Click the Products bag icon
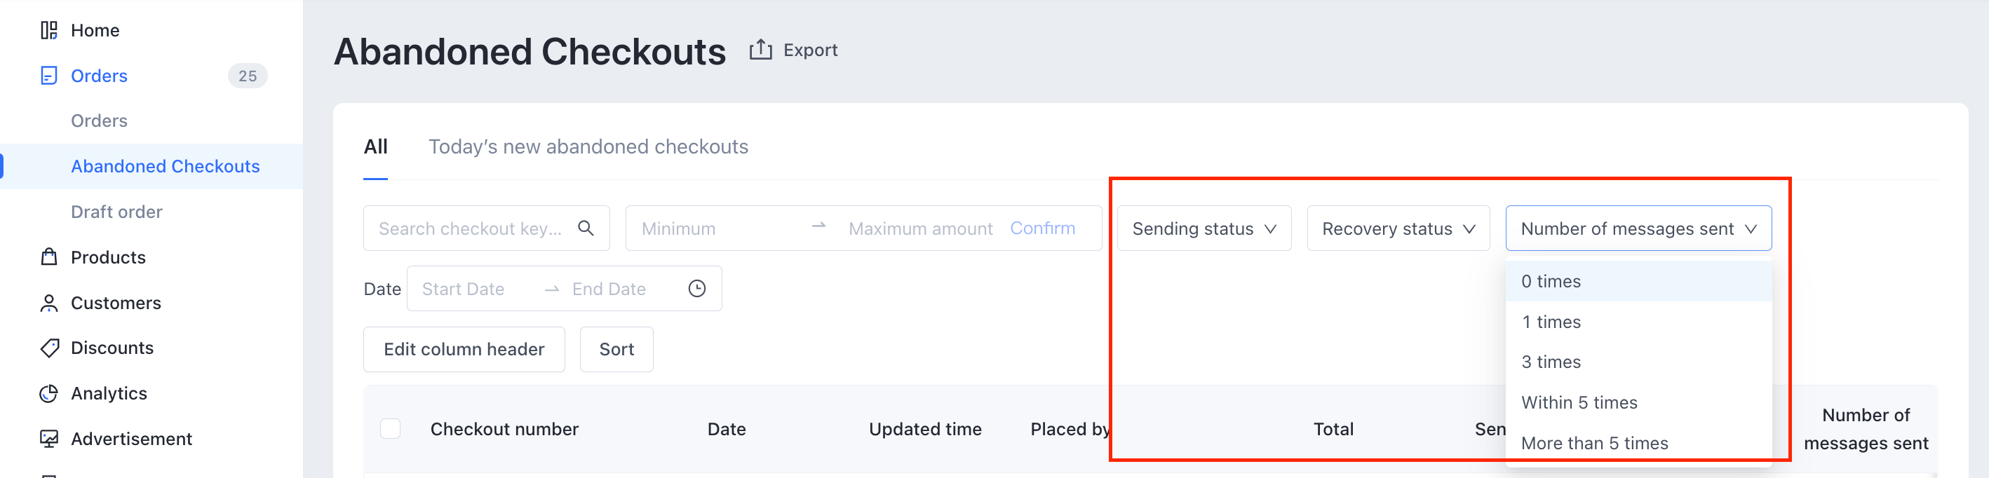The height and width of the screenshot is (478, 1989). pos(48,257)
